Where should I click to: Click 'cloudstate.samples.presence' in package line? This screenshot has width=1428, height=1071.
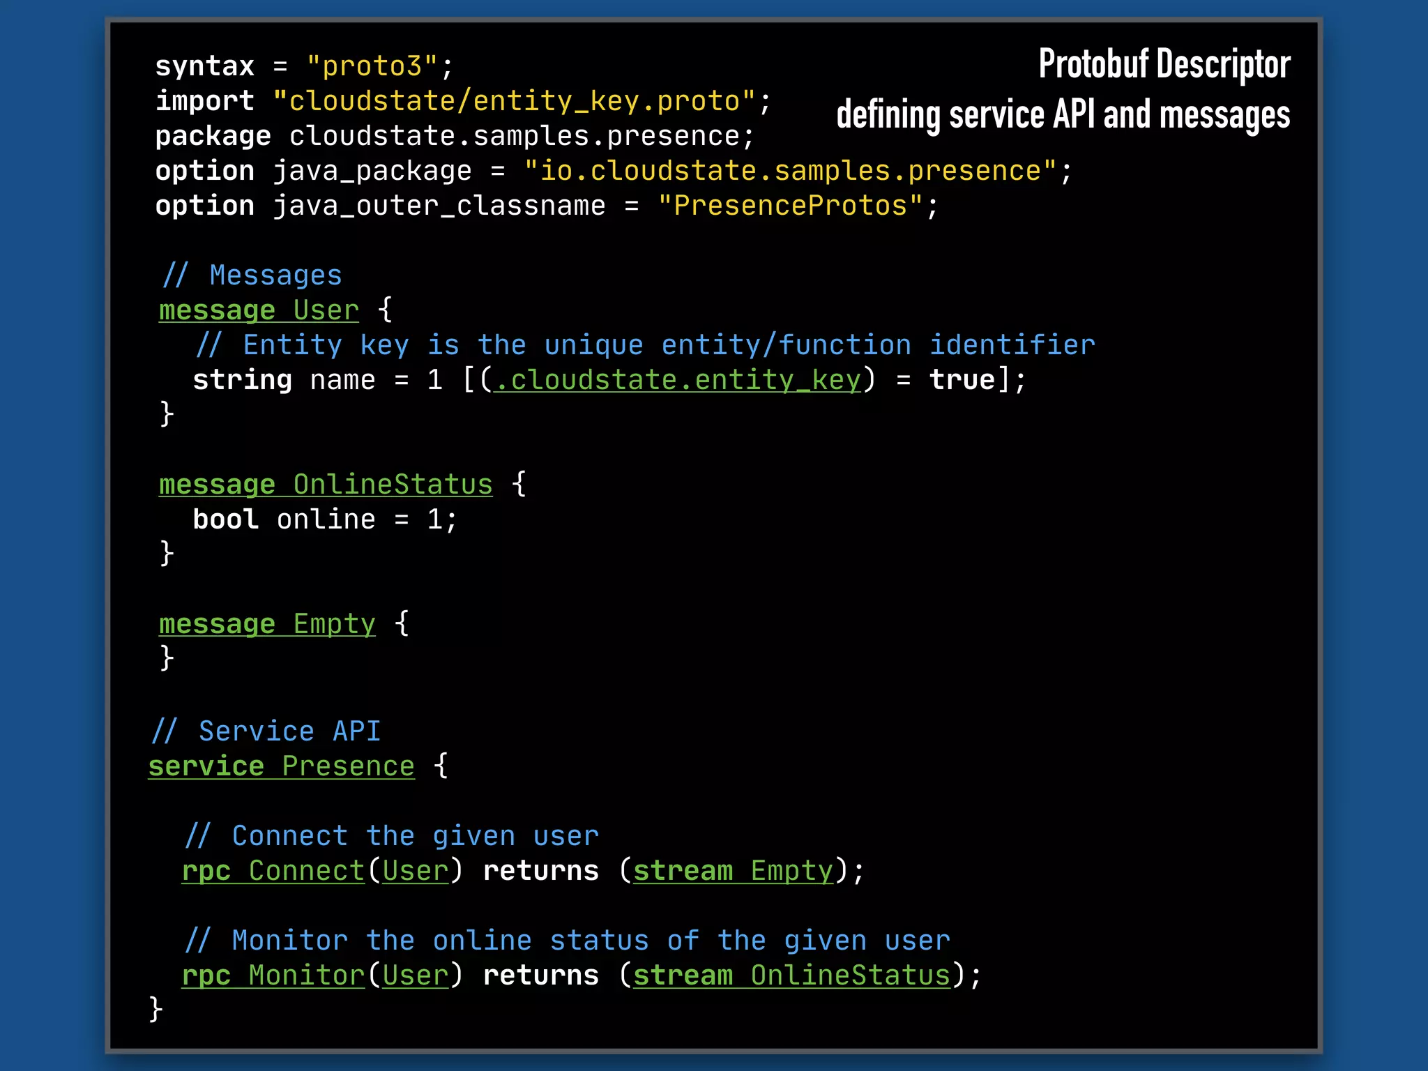[x=515, y=136]
